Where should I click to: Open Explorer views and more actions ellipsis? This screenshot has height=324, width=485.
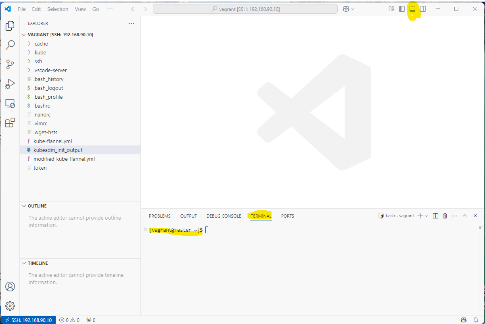(x=132, y=23)
